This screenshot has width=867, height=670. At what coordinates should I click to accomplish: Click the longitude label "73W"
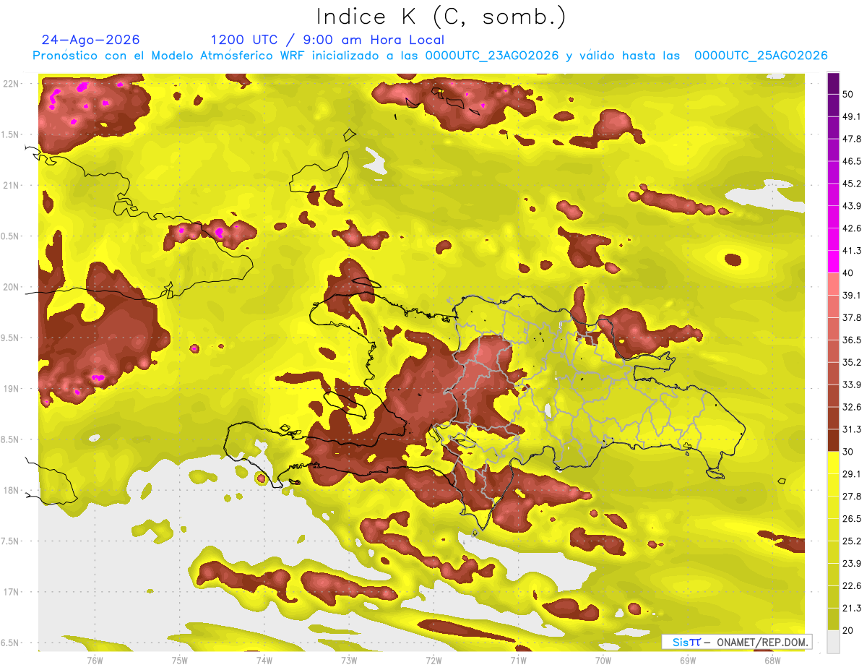coord(348,661)
